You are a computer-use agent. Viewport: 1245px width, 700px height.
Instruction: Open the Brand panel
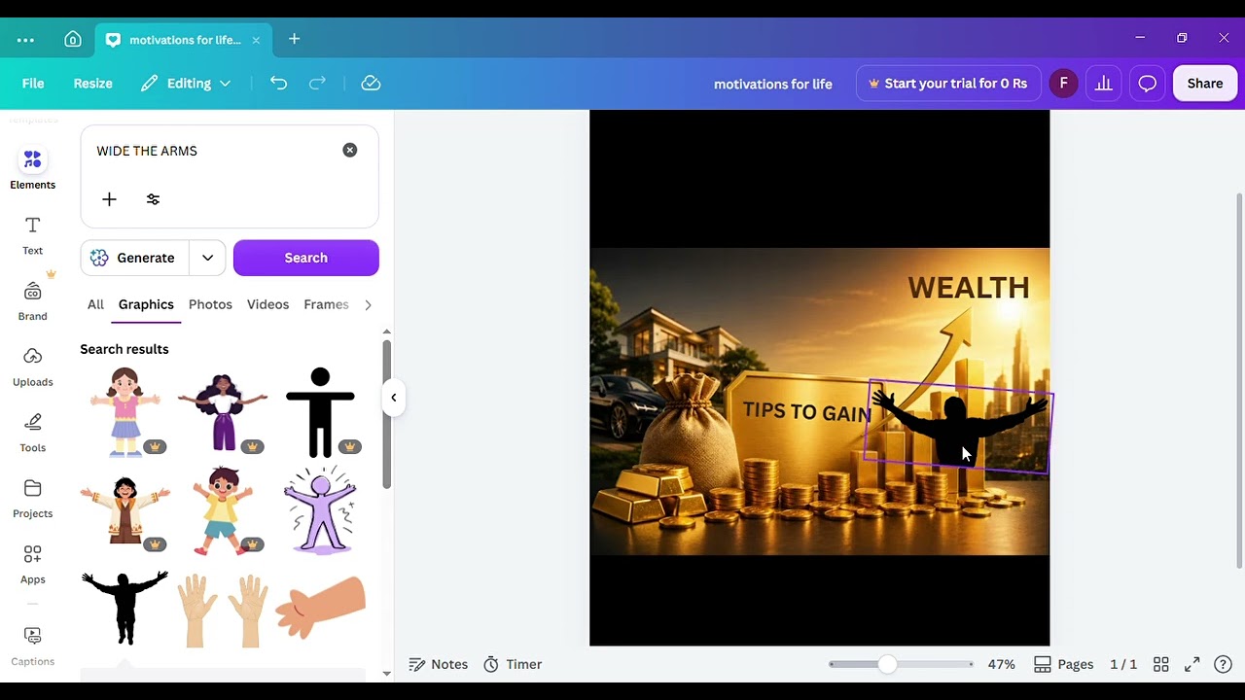[x=32, y=301]
